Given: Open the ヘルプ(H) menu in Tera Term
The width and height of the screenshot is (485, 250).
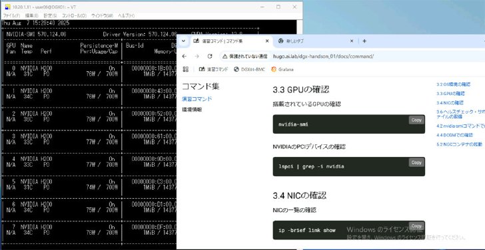Looking at the screenshot, I should (x=126, y=15).
